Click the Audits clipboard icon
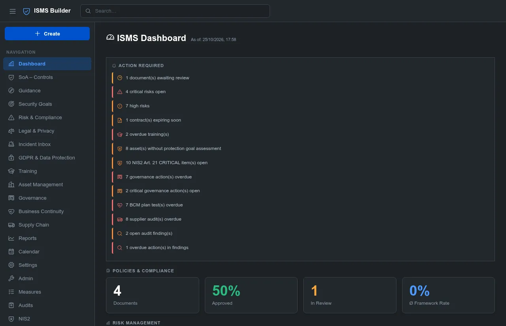Viewport: 506px width, 326px height. click(x=11, y=305)
